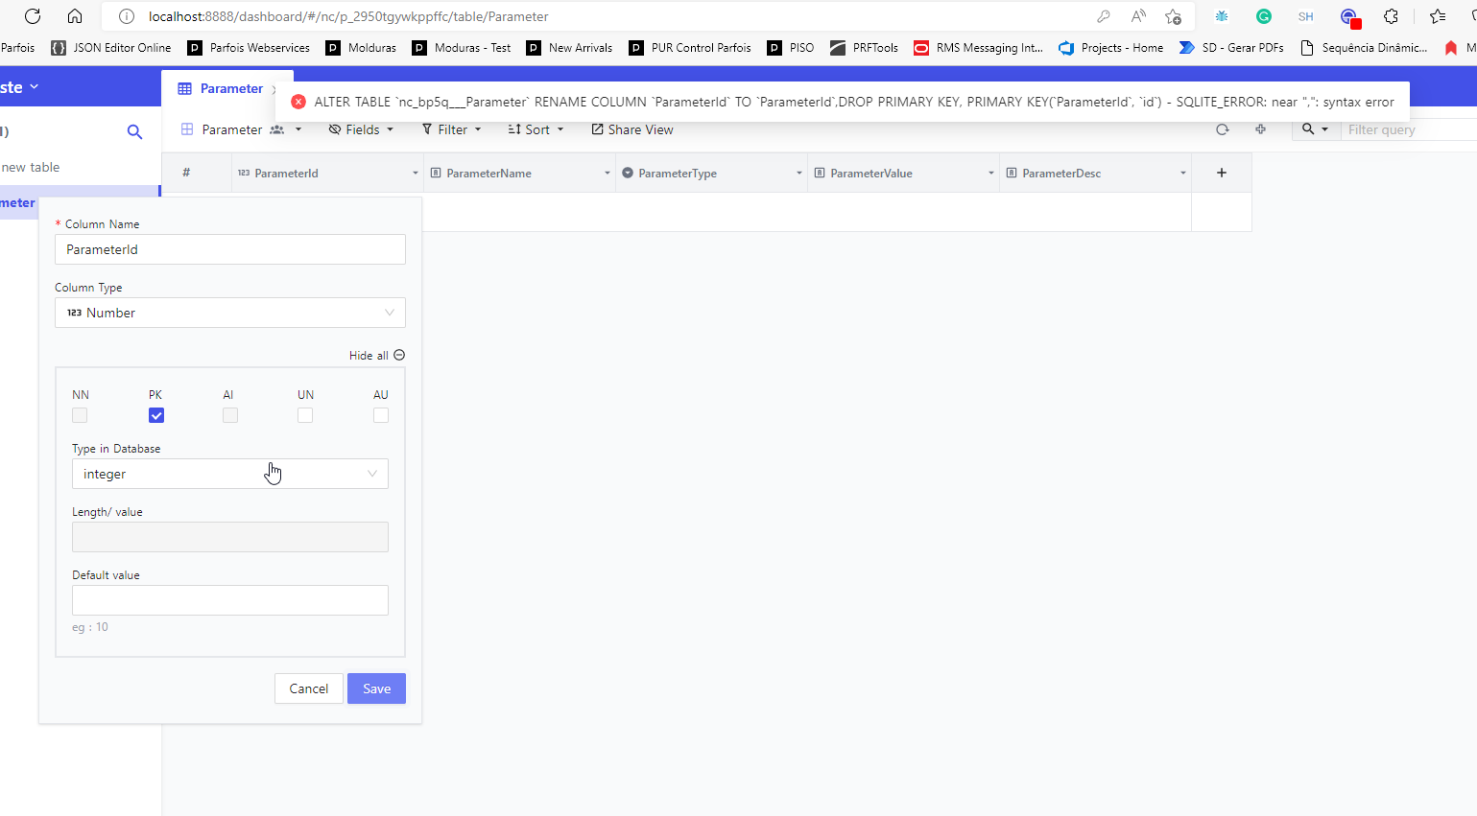Open the Filter toolbar menu

coord(450,128)
